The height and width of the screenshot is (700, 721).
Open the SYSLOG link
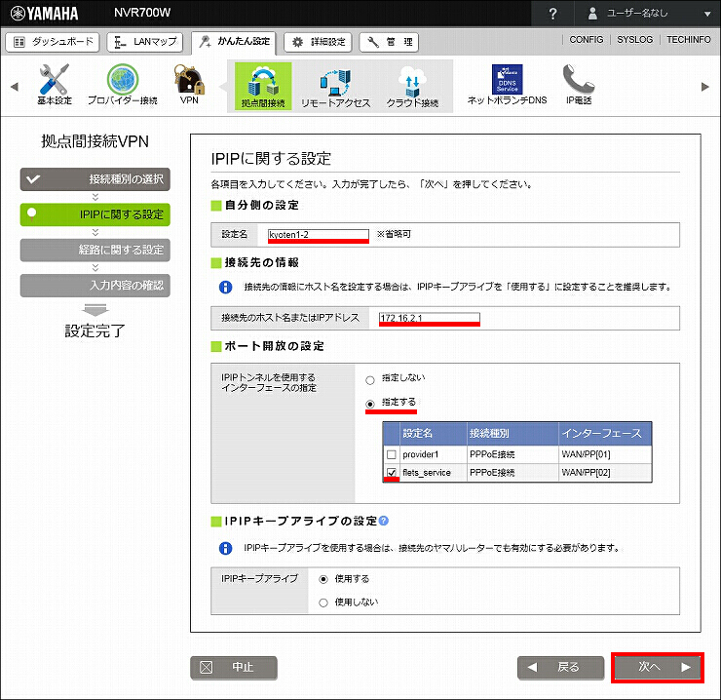click(x=634, y=40)
